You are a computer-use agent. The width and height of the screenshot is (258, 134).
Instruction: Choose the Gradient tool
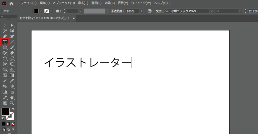click(x=12, y=75)
